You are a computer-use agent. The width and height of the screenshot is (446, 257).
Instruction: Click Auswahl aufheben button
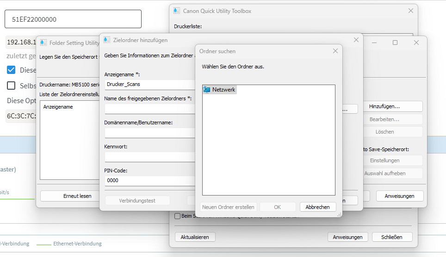pyautogui.click(x=393, y=173)
